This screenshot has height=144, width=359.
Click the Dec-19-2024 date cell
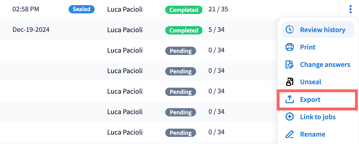[31, 30]
